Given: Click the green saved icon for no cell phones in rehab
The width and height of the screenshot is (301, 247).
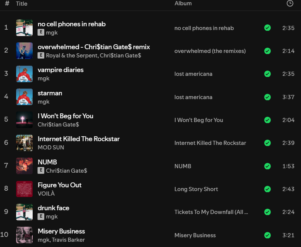Looking at the screenshot, I should click(267, 28).
